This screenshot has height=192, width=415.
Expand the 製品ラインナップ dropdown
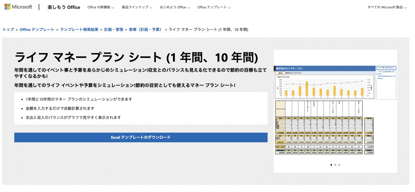click(137, 7)
